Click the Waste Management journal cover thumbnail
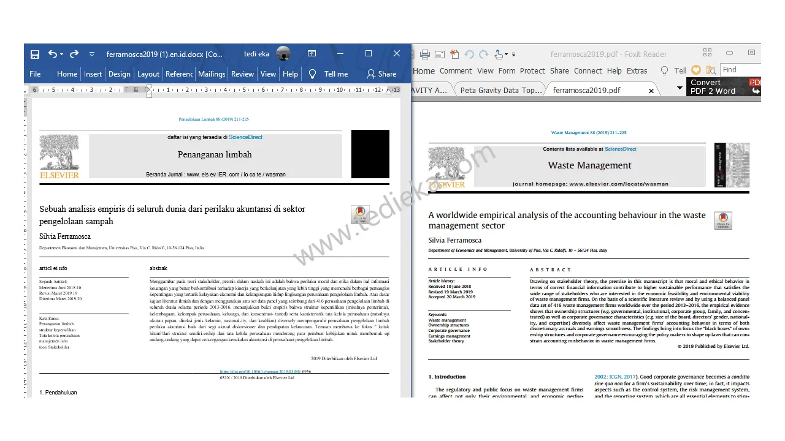The image size is (785, 441). click(732, 165)
